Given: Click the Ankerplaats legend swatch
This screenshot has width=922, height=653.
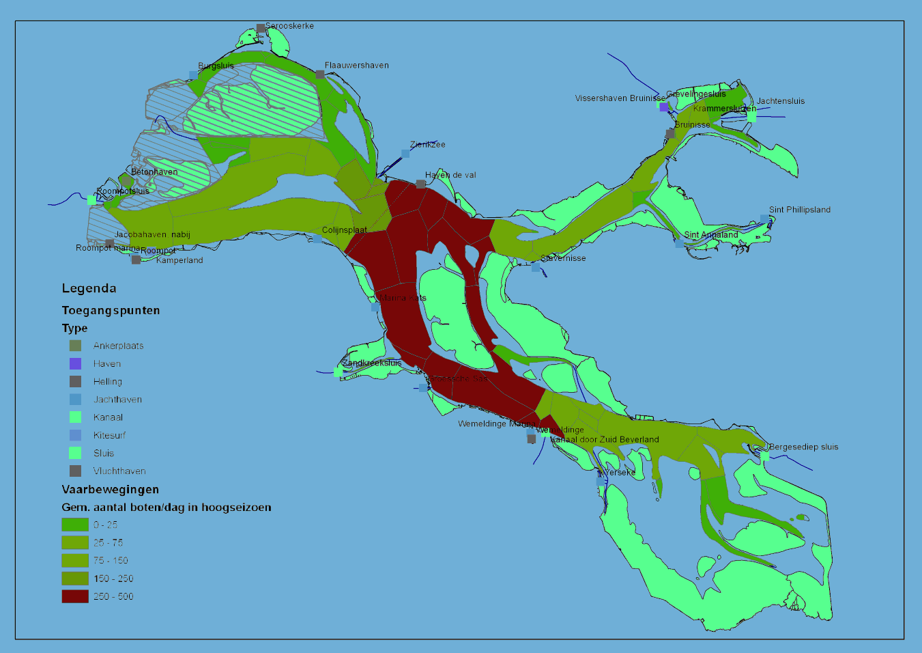Looking at the screenshot, I should pos(75,346).
